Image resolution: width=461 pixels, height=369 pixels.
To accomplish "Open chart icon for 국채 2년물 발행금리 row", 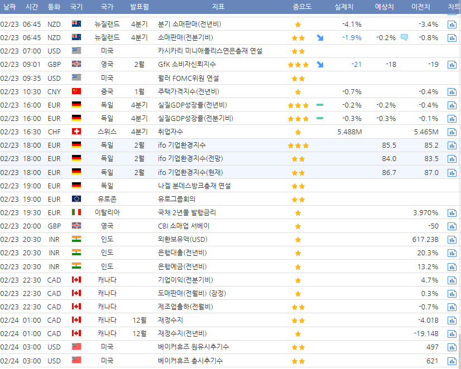I will click(x=452, y=213).
